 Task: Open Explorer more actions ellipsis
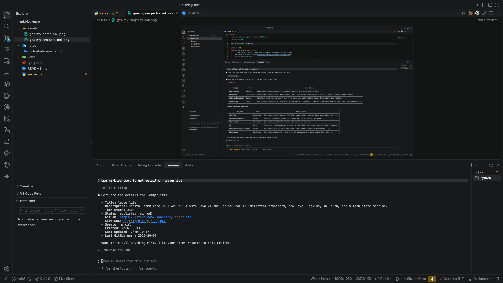[87, 14]
